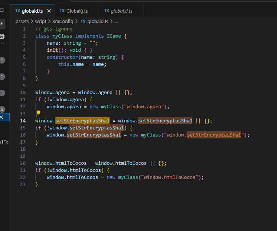Select line number 2 in the gutter
277x231 pixels.
(x=24, y=36)
